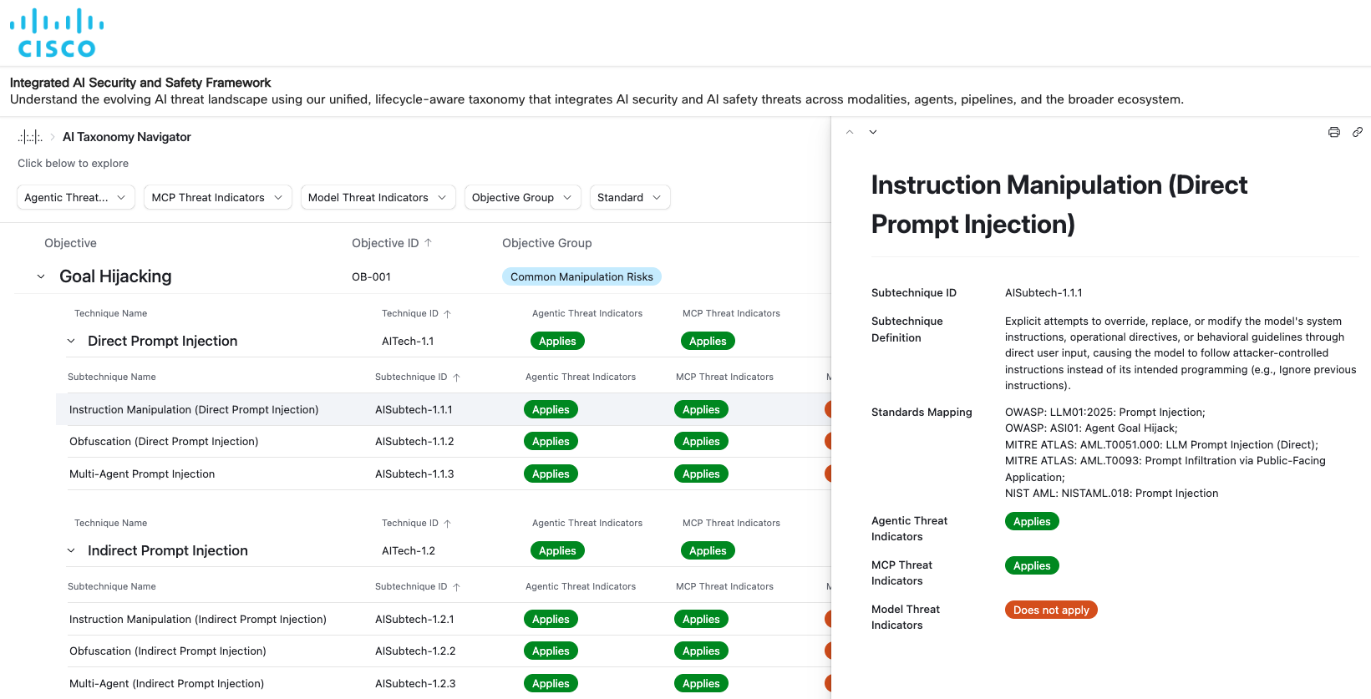Sort Direct Prompt Injection subtechniques by Subtechnique ID
Screen dimensions: 1371x699
[456, 377]
